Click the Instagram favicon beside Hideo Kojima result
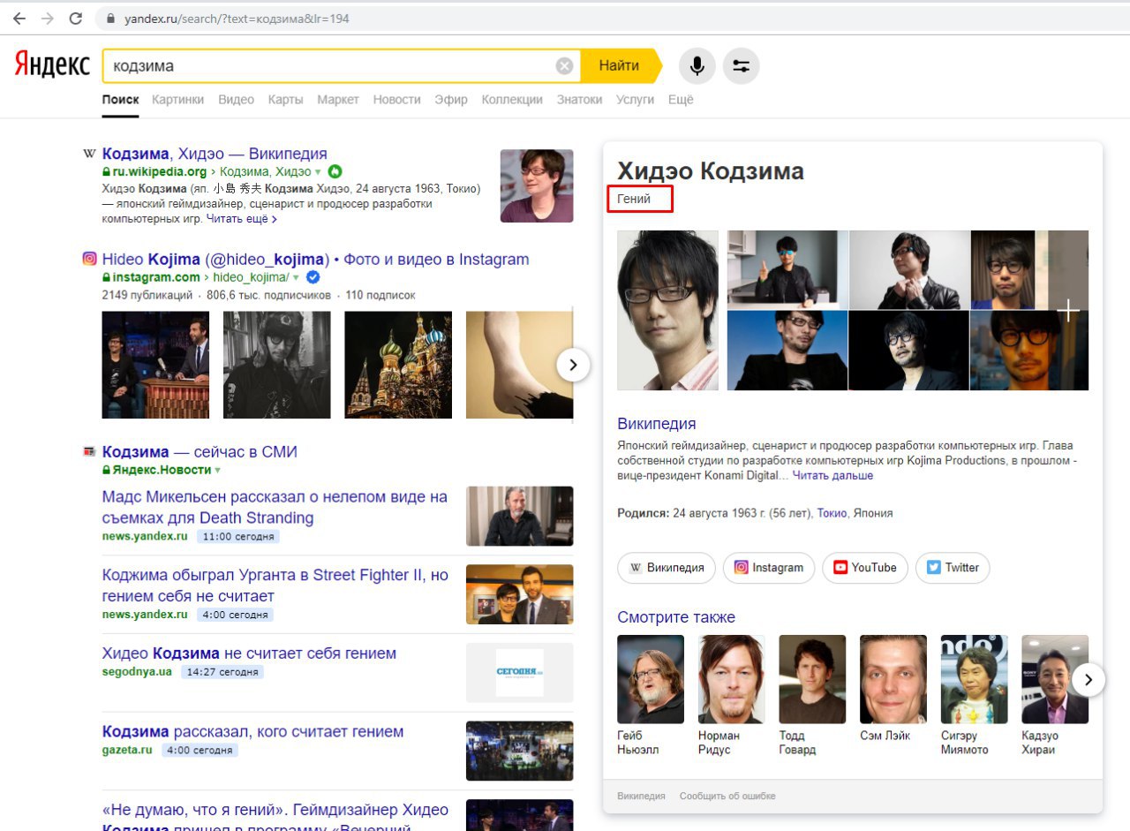Image resolution: width=1130 pixels, height=831 pixels. (89, 259)
